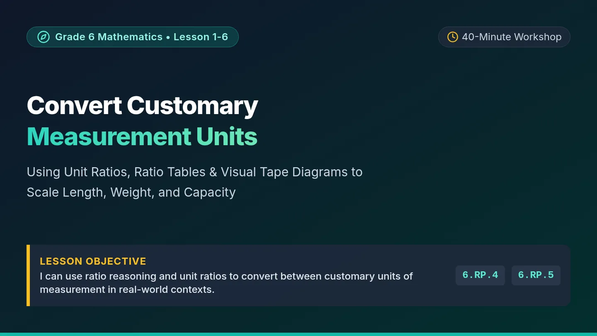Image resolution: width=597 pixels, height=336 pixels.
Task: Click the 6.RP.4 standard tag
Action: tap(480, 275)
